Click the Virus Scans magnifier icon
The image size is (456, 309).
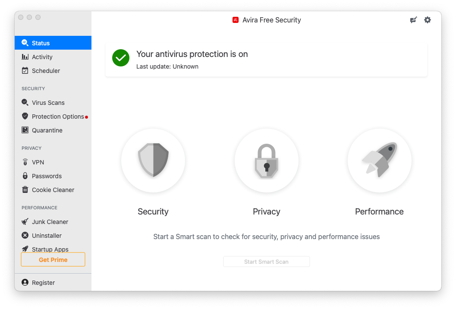(x=25, y=103)
